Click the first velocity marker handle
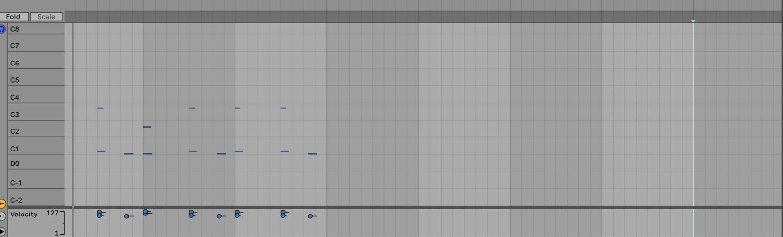Viewport: 783px width, 237px height. pos(99,213)
